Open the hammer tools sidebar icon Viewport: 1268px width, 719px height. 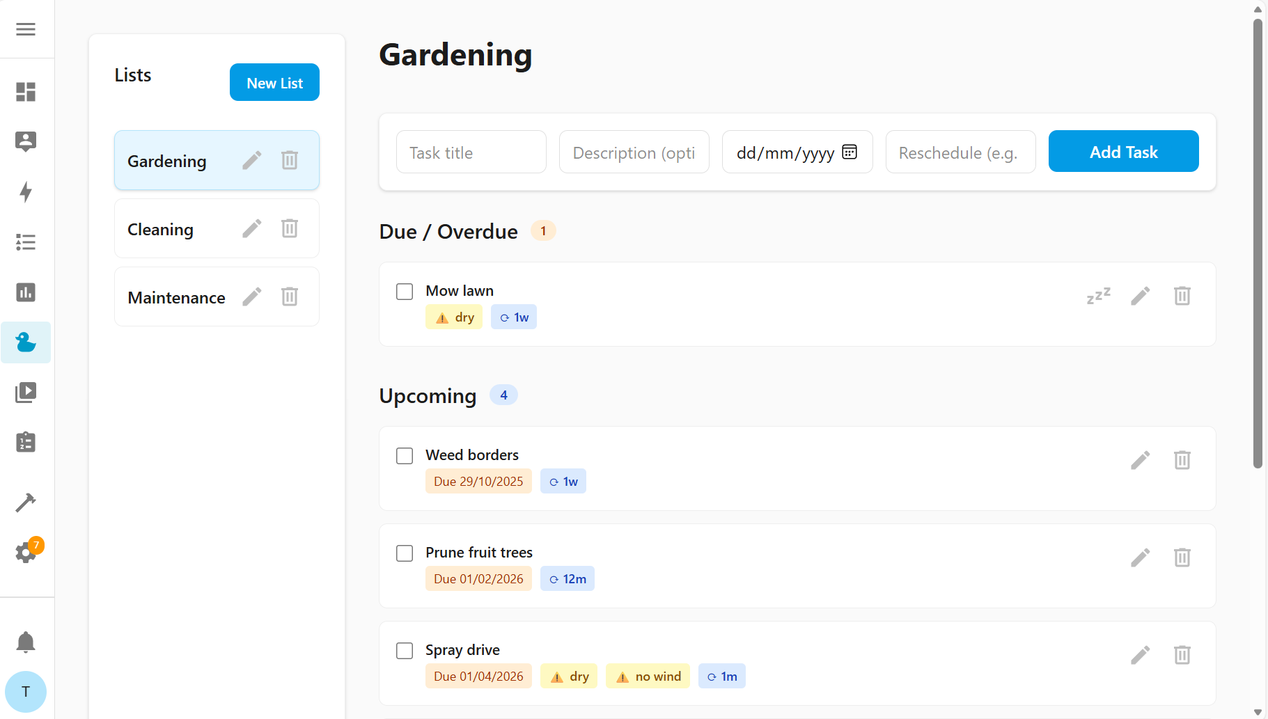coord(26,502)
